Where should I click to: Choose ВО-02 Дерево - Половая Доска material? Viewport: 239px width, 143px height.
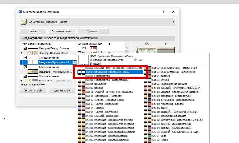click(x=111, y=100)
